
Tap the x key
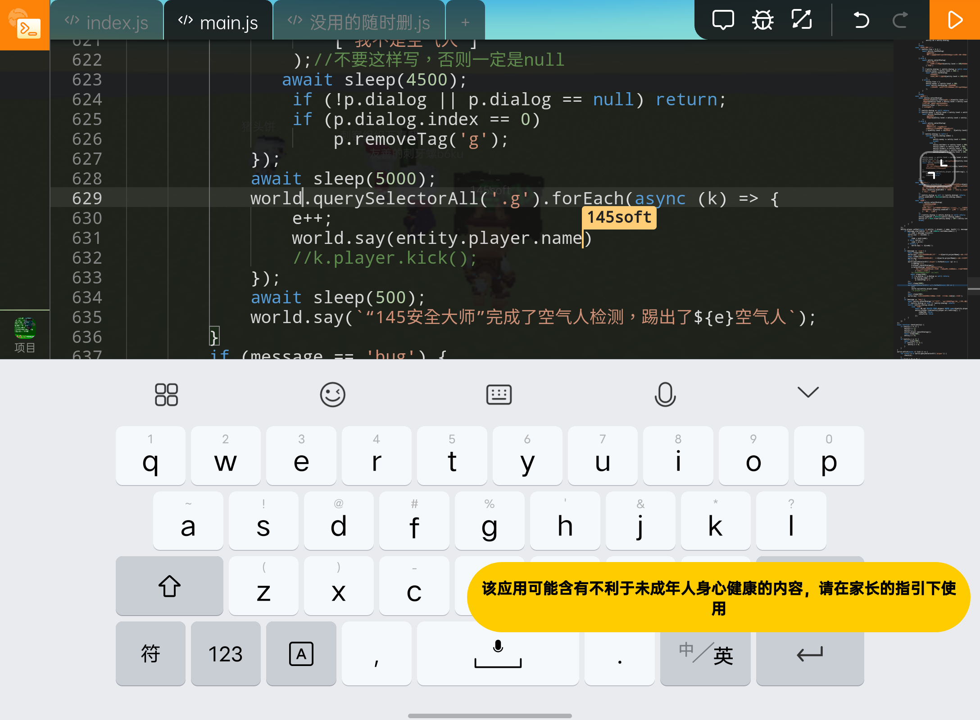[339, 585]
